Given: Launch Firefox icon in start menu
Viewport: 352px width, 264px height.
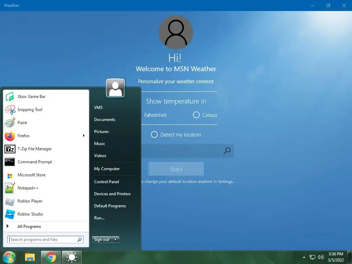Looking at the screenshot, I should pyautogui.click(x=10, y=136).
